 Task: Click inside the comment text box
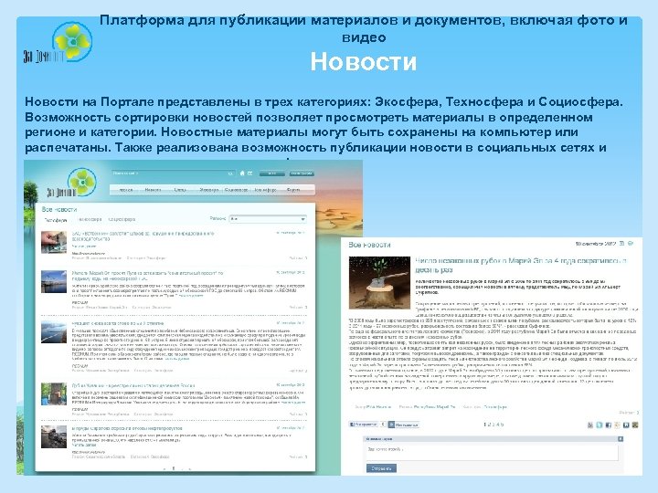tap(493, 452)
